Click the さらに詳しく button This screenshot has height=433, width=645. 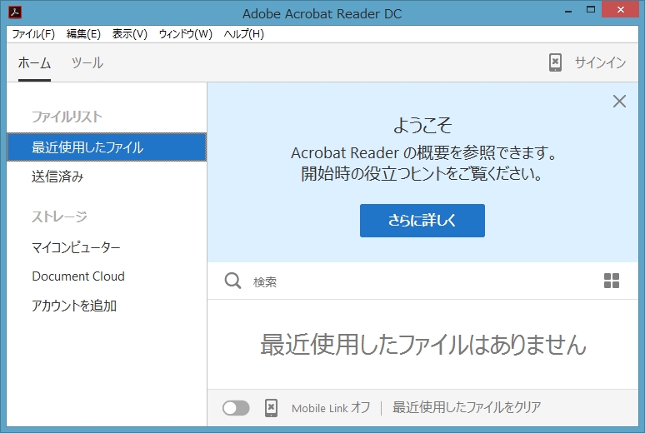click(x=422, y=221)
